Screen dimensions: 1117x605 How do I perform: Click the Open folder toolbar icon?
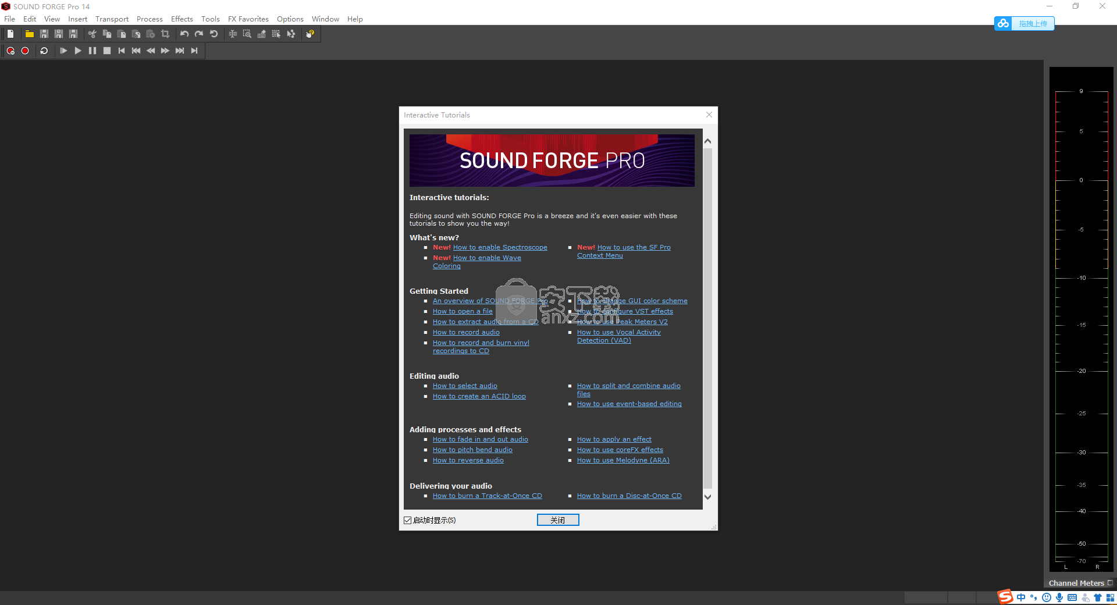click(x=29, y=34)
